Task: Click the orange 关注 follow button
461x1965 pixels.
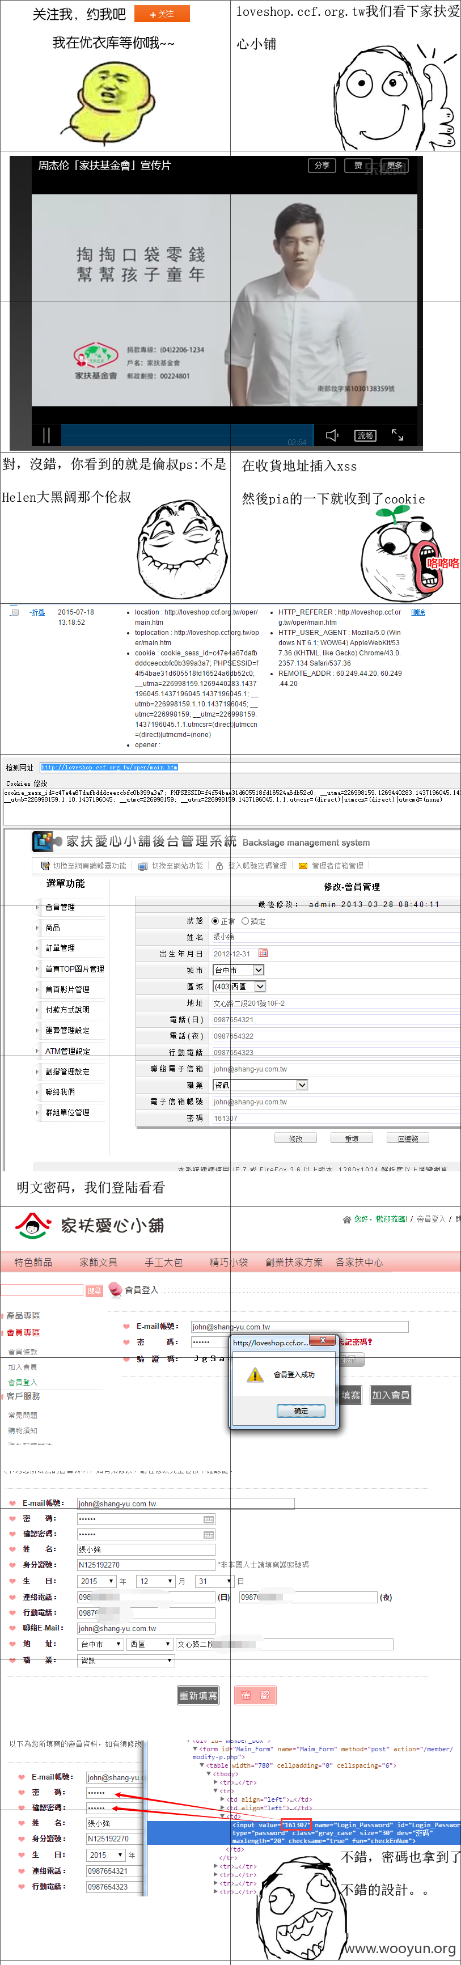Action: point(162,14)
